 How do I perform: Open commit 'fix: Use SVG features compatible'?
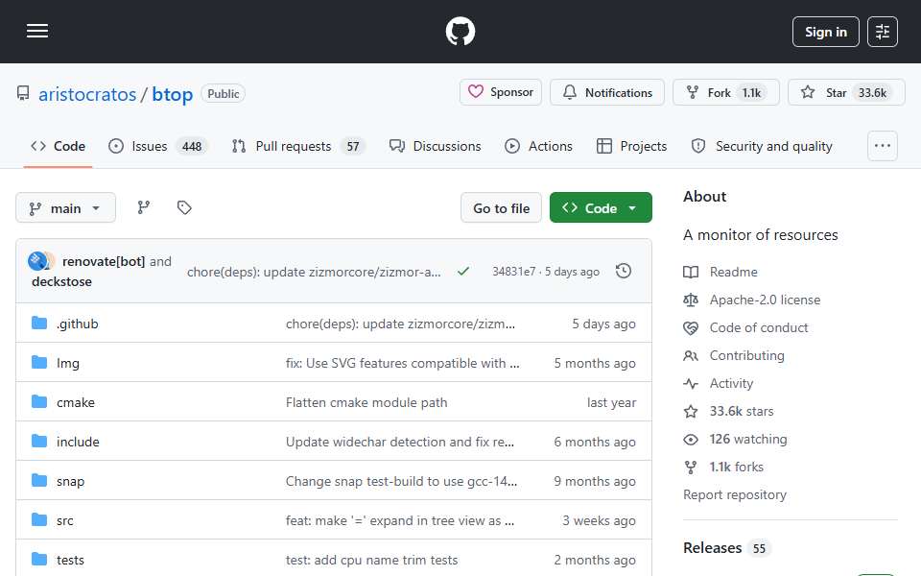pos(402,363)
